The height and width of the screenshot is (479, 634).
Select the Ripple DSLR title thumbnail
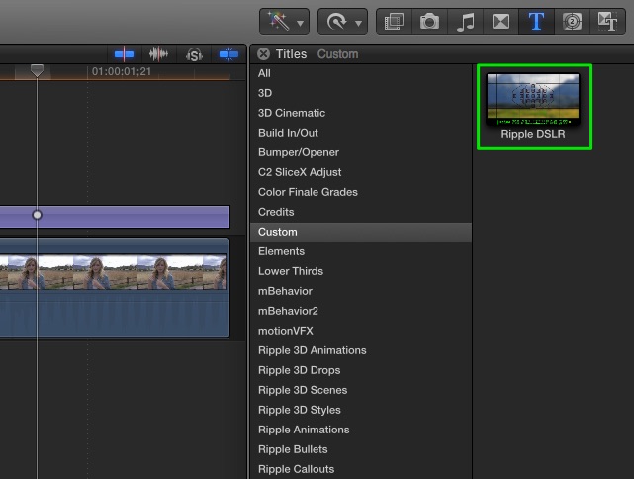533,101
